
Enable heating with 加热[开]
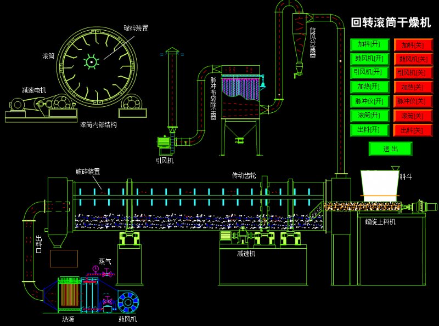click(x=369, y=87)
